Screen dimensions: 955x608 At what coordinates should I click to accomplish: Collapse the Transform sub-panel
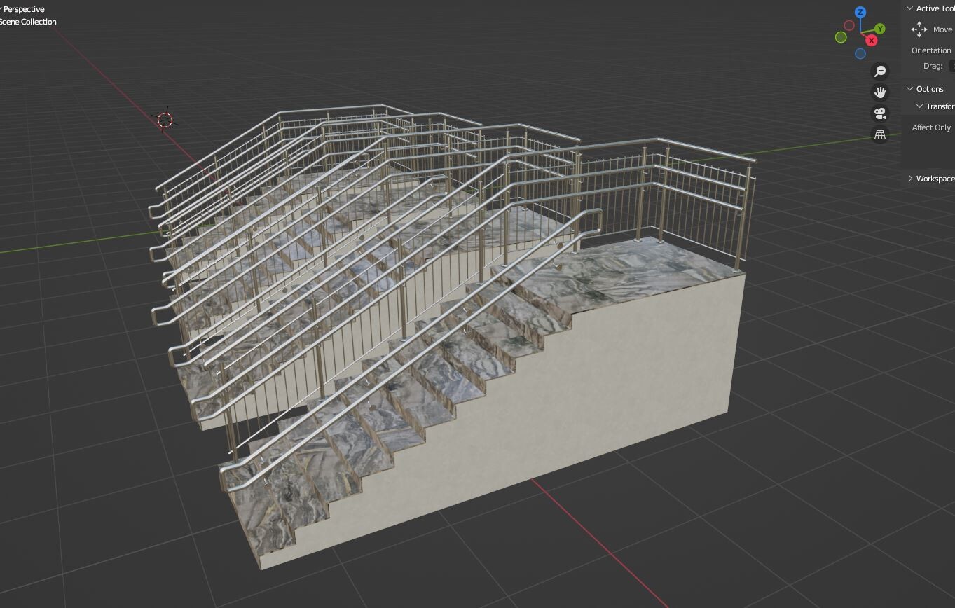pyautogui.click(x=919, y=106)
